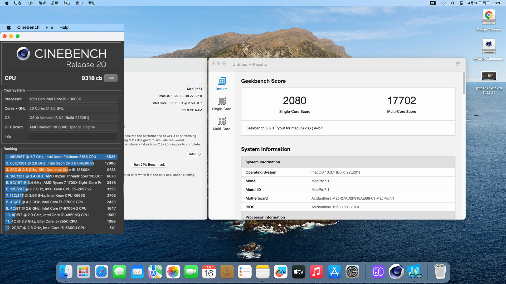The image size is (506, 284).
Task: Click Run CPU Benchmark button
Action: point(149,165)
